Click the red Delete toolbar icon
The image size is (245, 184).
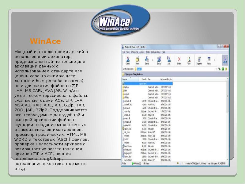coord(179,60)
